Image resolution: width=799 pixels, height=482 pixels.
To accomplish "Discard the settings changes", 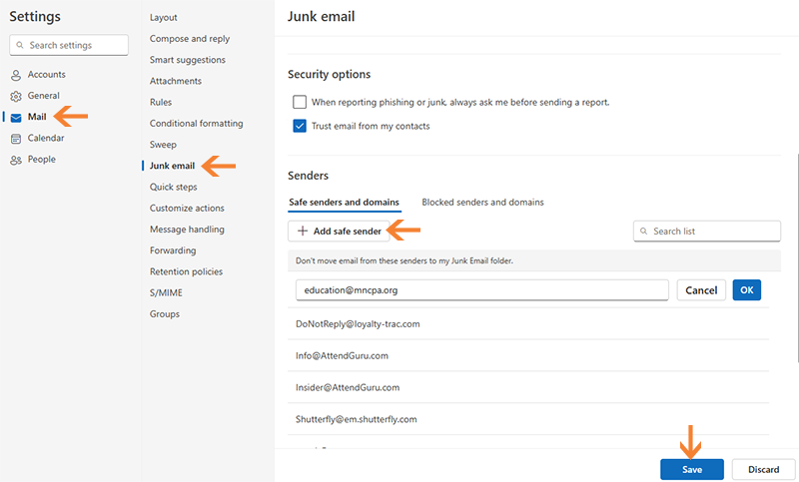I will [763, 469].
